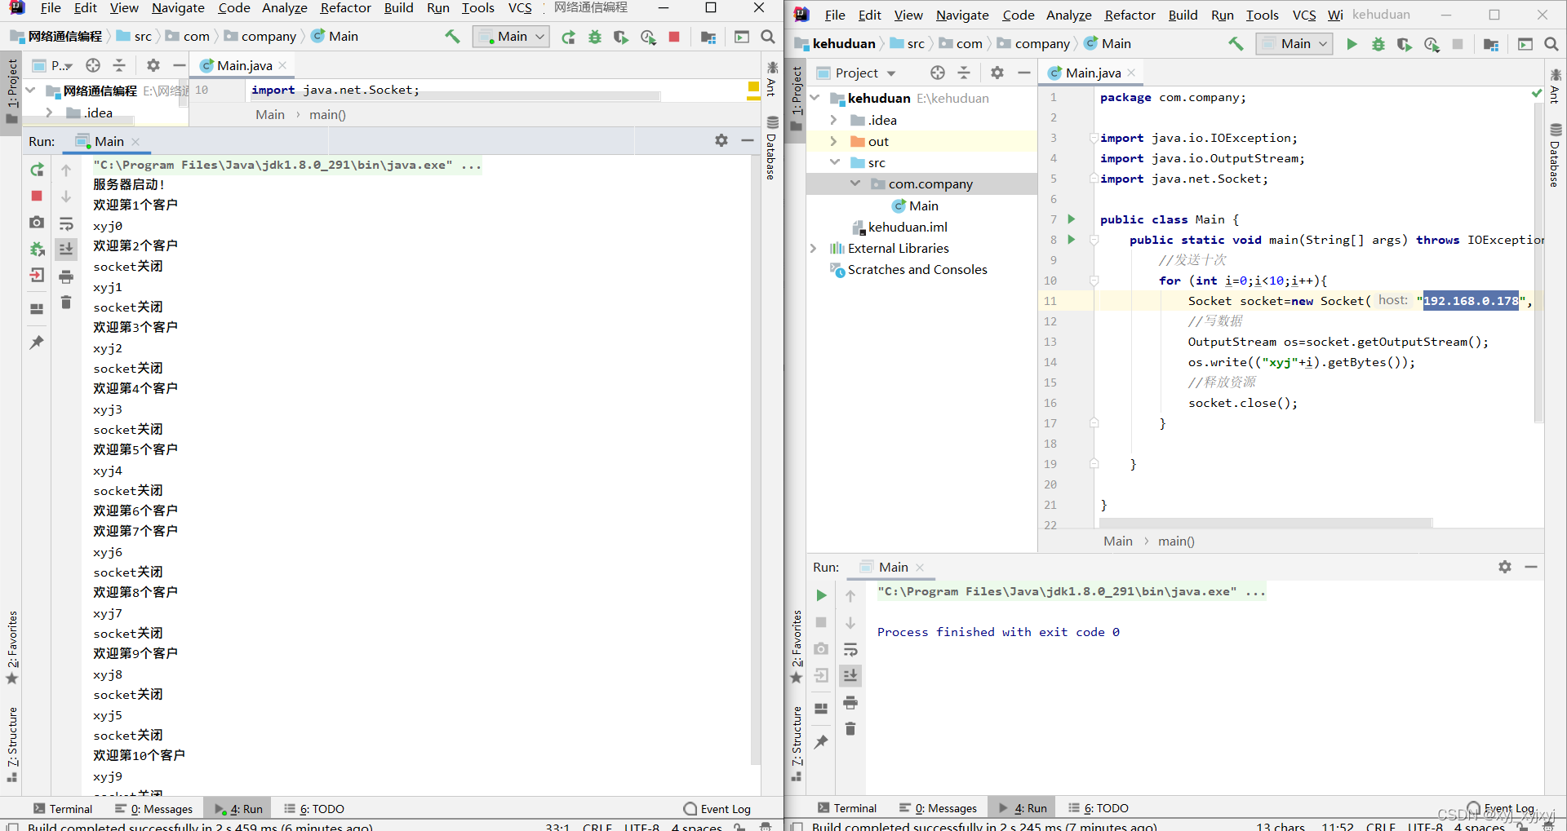Open Project structure icon in kehuduan toolbar
Image resolution: width=1567 pixels, height=831 pixels.
pyautogui.click(x=1491, y=44)
